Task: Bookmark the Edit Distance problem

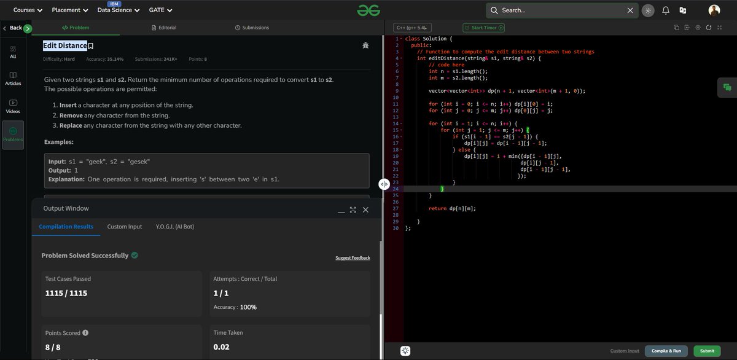Action: 91,45
